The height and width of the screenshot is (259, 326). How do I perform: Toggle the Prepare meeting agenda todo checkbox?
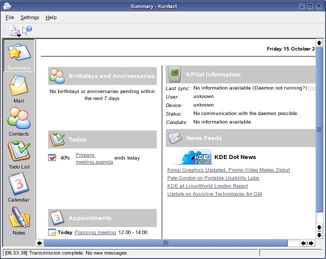click(52, 158)
